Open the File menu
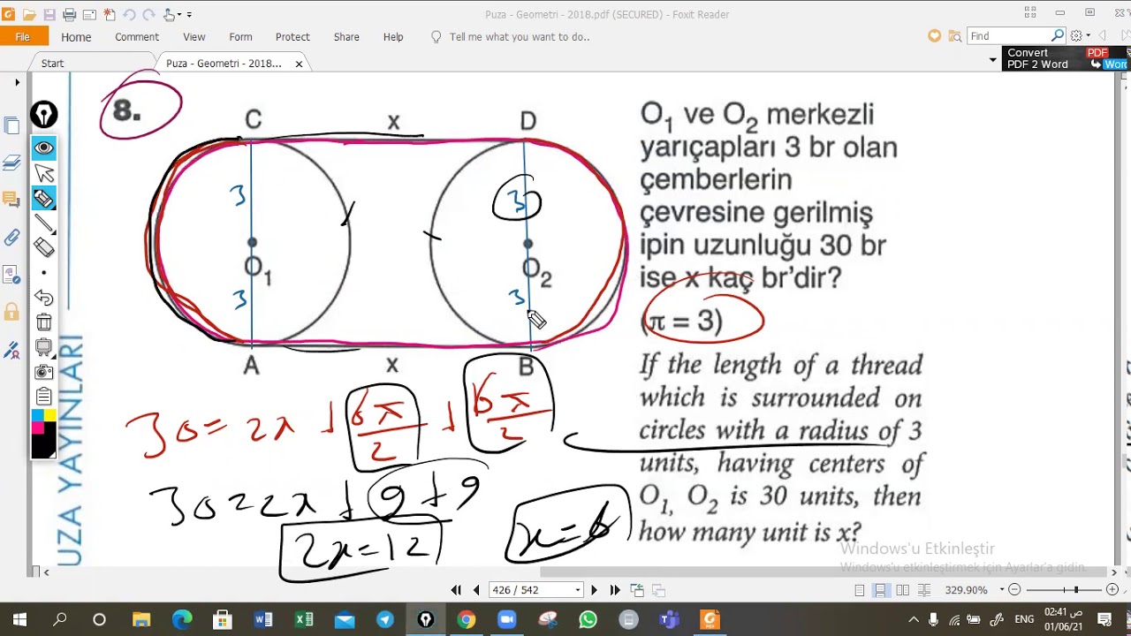The width and height of the screenshot is (1131, 636). tap(23, 37)
